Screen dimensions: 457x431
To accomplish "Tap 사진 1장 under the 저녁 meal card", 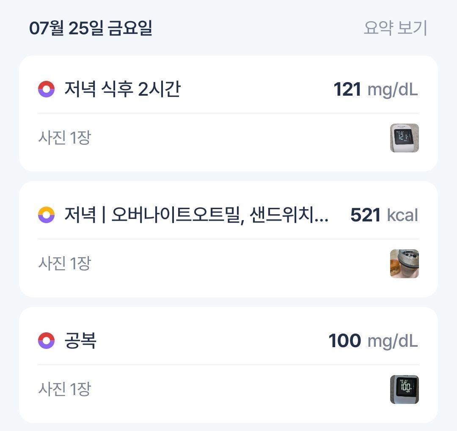I will [x=65, y=263].
